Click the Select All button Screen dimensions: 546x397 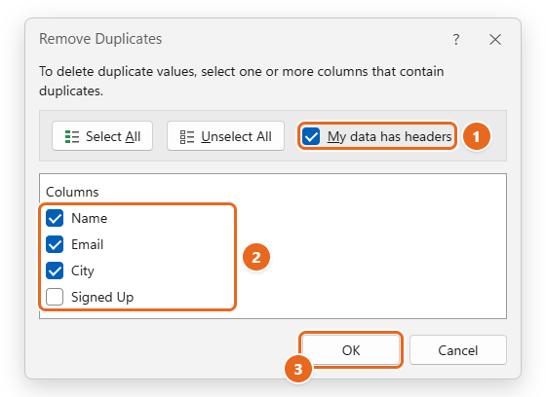pyautogui.click(x=102, y=136)
